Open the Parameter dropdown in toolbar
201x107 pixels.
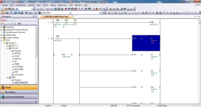70,13
